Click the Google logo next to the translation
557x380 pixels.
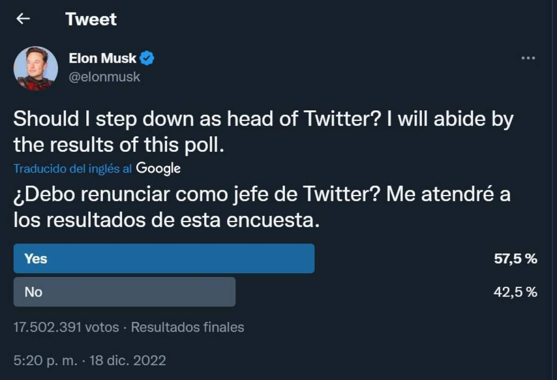pos(158,168)
